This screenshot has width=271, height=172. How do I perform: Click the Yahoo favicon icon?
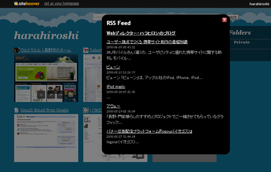[x=86, y=50]
